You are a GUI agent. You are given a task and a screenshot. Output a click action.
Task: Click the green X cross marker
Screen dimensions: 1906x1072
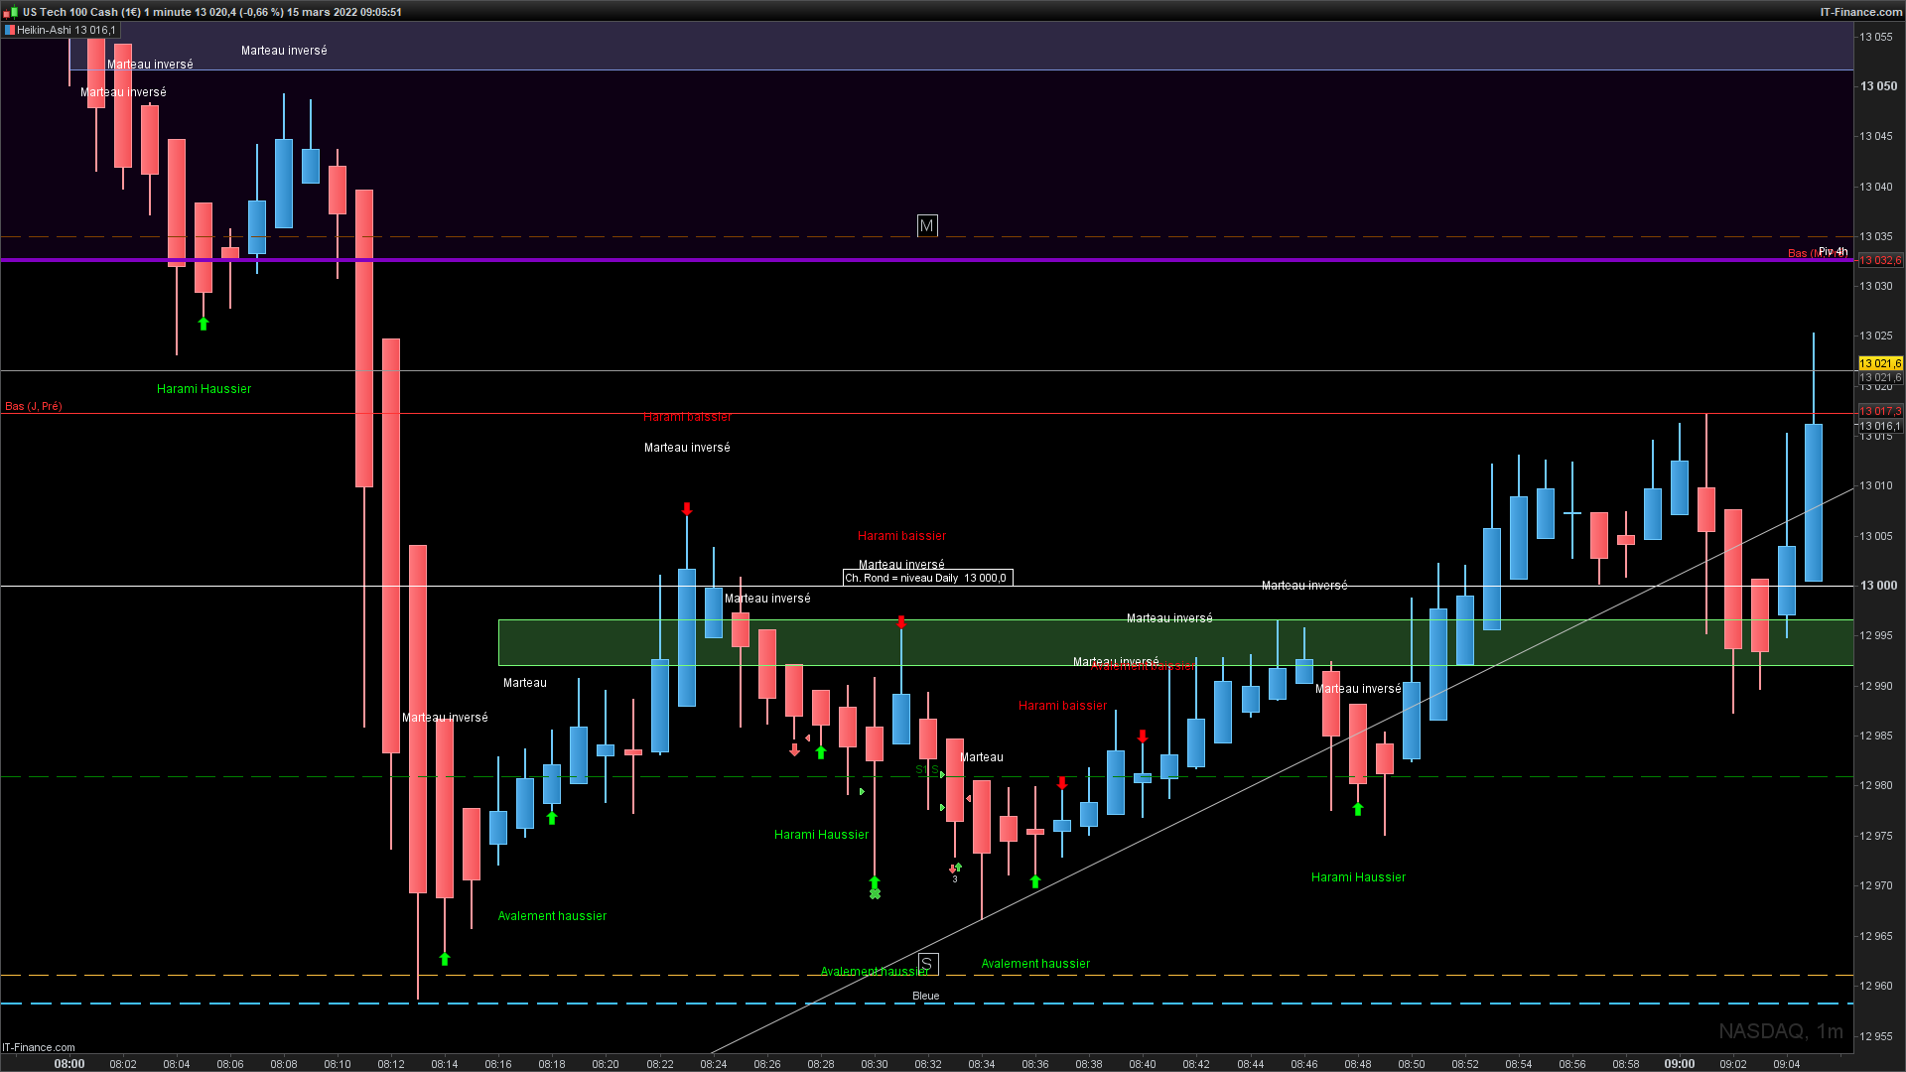875,894
